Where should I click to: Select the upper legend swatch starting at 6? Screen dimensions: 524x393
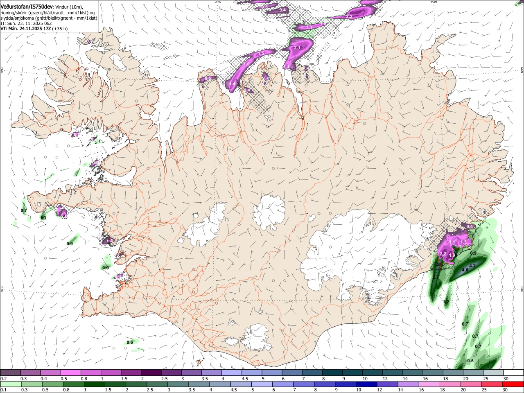coord(292,373)
